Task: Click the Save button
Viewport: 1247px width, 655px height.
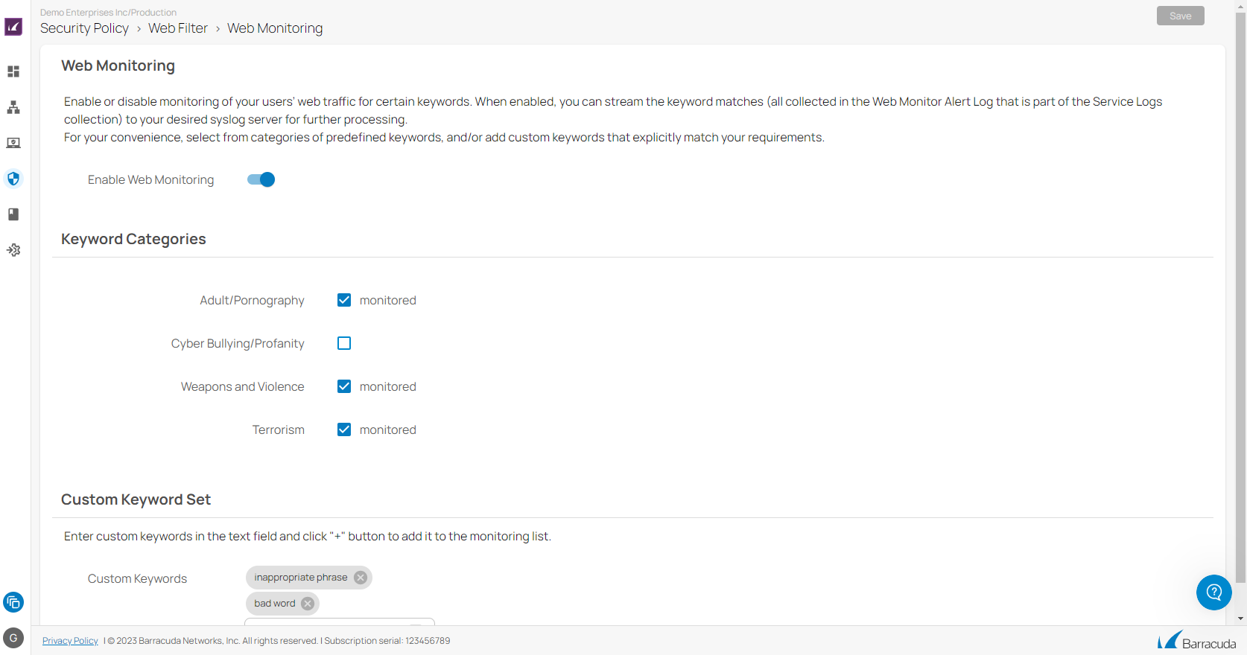Action: tap(1180, 16)
